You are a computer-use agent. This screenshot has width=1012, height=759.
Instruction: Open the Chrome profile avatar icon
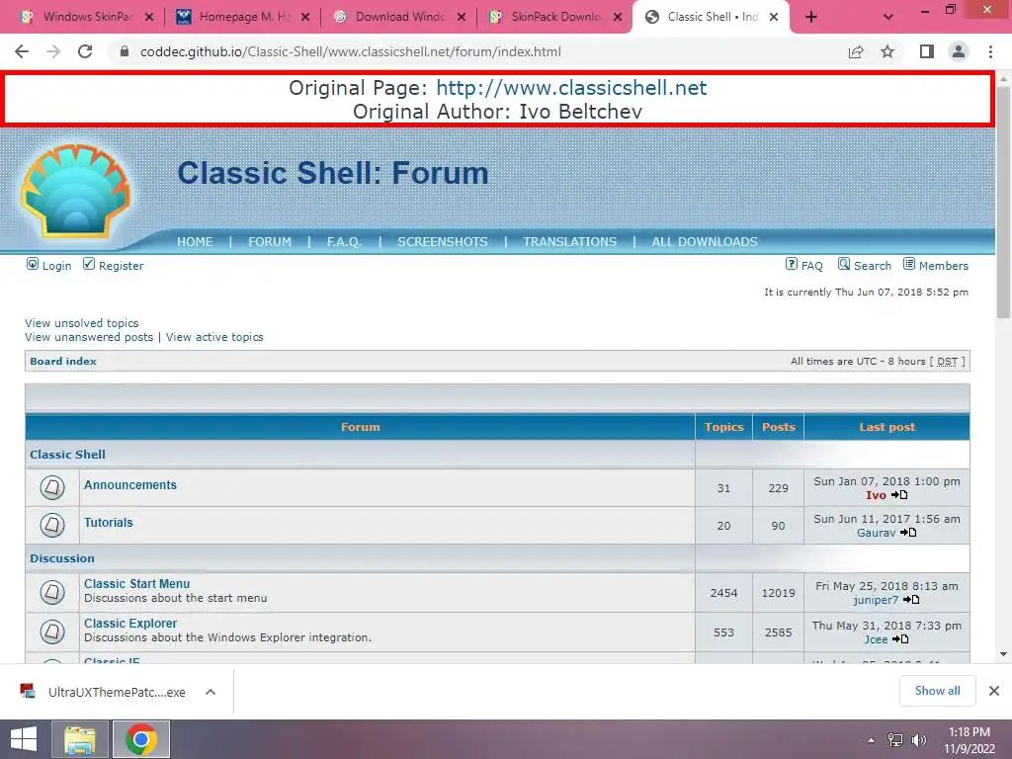click(959, 51)
